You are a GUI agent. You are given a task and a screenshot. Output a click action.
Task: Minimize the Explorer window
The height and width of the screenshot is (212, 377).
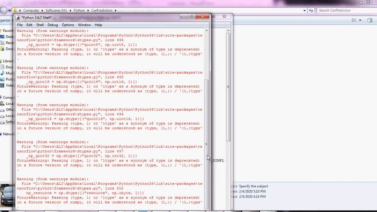361,2
